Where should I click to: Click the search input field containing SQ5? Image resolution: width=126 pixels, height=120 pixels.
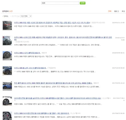(x=60, y=3)
